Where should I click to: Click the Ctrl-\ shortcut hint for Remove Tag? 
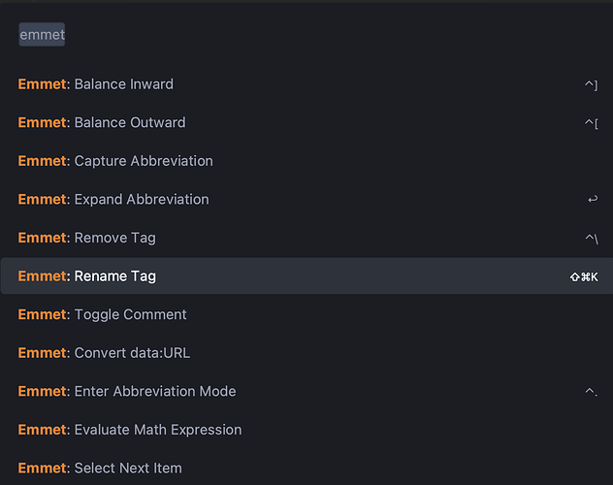pyautogui.click(x=592, y=238)
